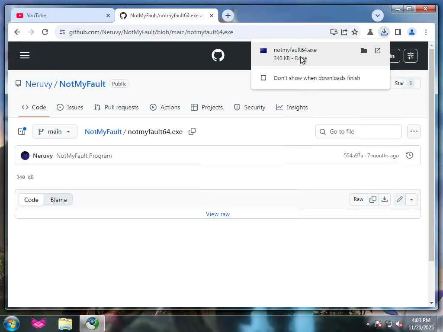This screenshot has height=332, width=443.
Task: Open the Pull requests tab
Action: coord(116,107)
